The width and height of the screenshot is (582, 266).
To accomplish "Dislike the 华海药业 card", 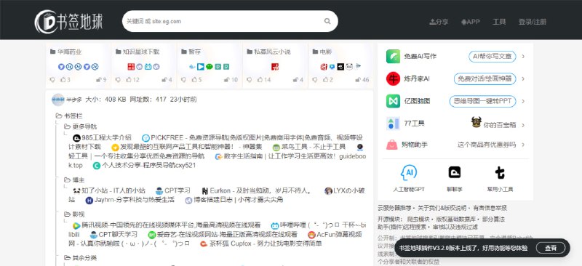I will pos(52,80).
